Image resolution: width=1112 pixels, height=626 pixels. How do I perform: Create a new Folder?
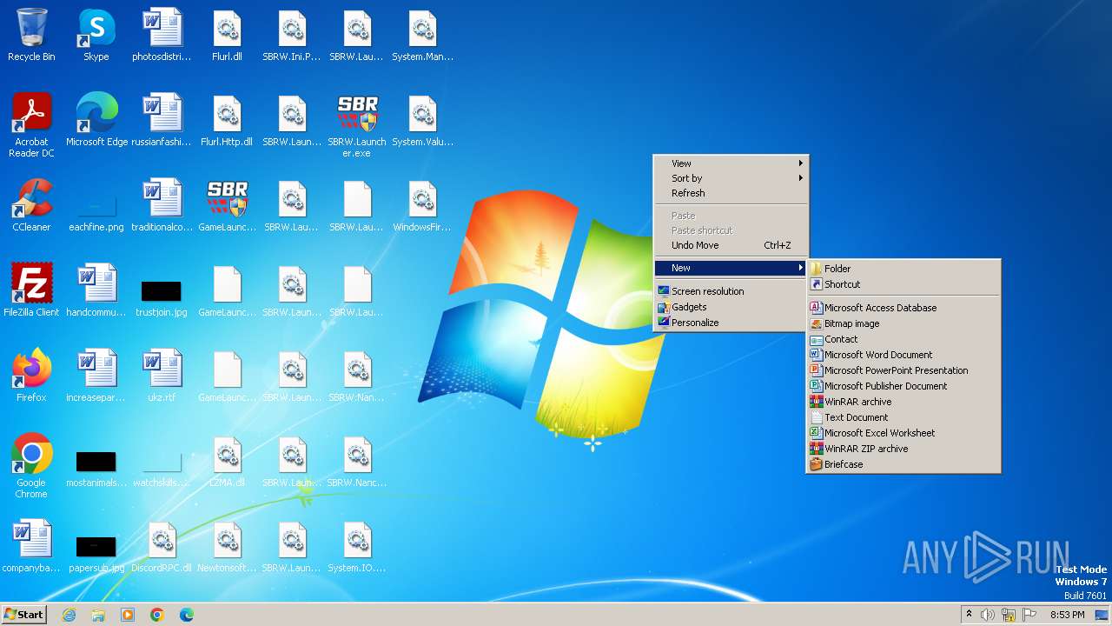click(x=903, y=269)
